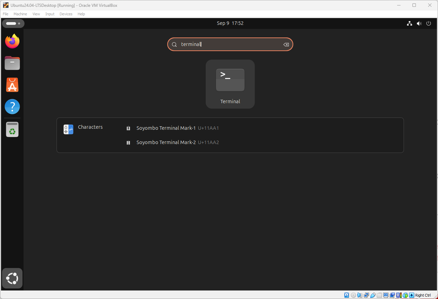438x299 pixels.
Task: Open the Files manager in dock
Action: [x=12, y=63]
